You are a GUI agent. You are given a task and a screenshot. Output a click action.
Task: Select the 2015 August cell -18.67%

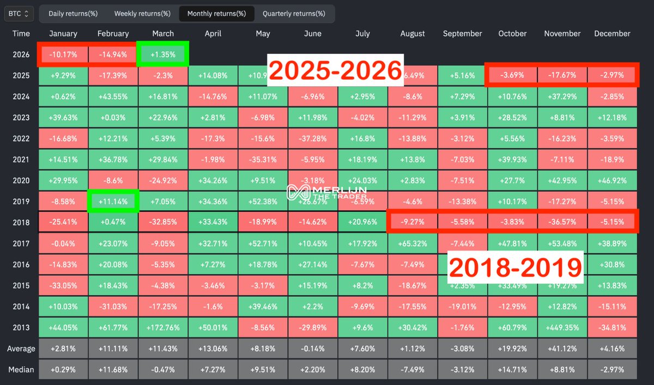(413, 286)
